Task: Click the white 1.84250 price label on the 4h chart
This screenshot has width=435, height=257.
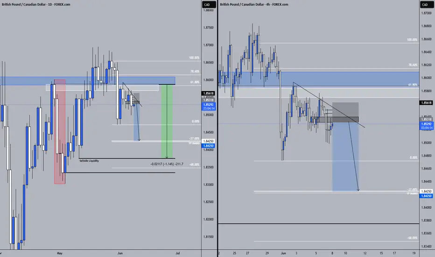Action: (427, 192)
